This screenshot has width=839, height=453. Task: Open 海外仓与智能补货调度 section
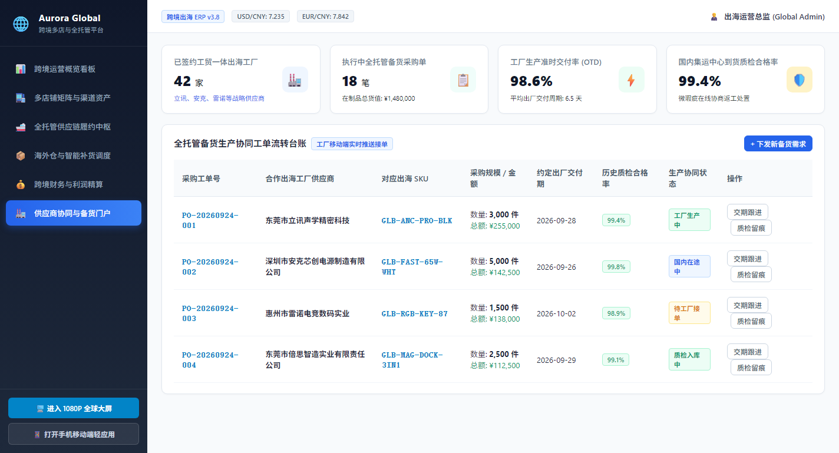tap(74, 156)
